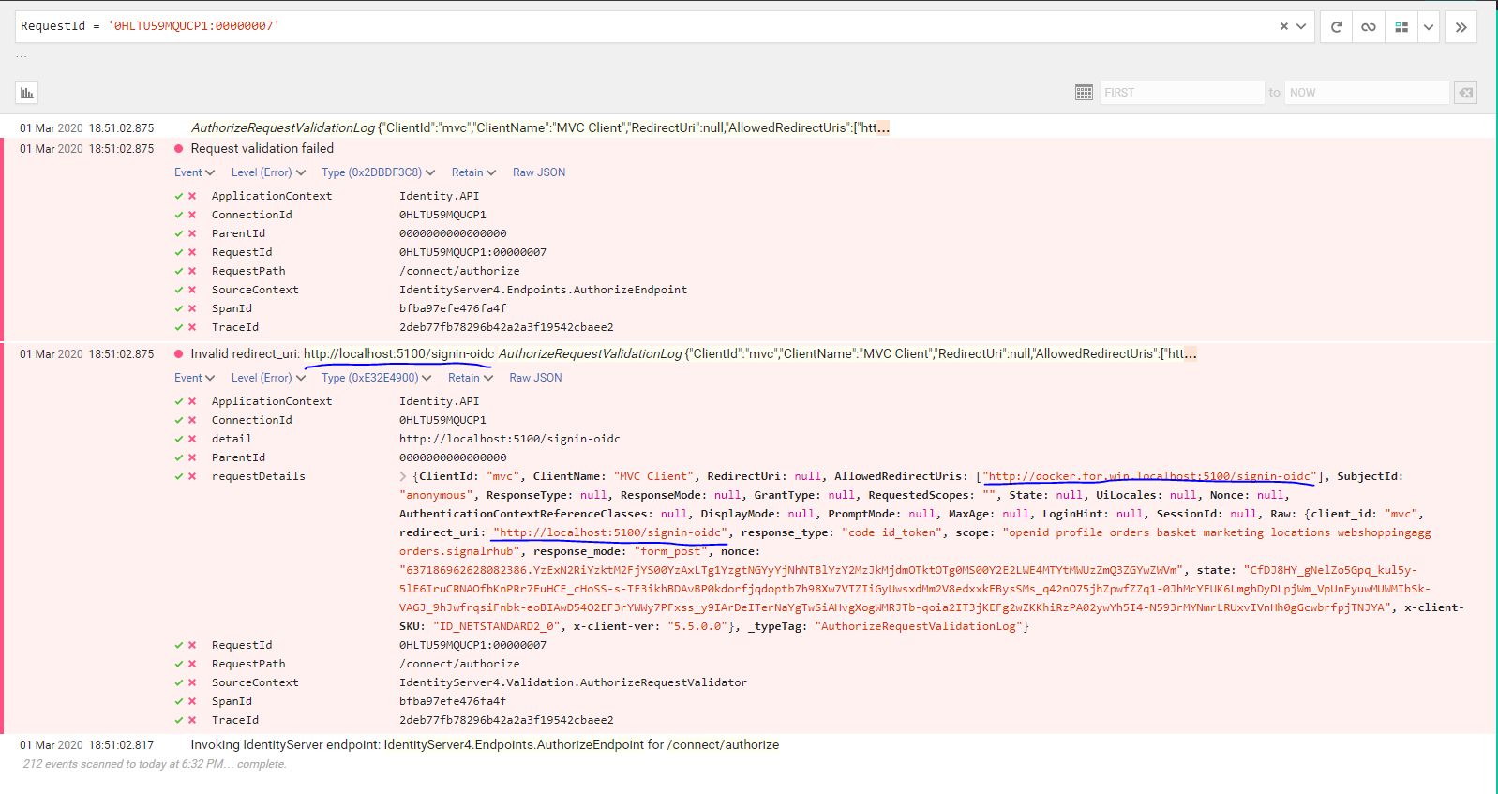X icon for RequestPath in Invalid redirect_uri event

coord(192,664)
